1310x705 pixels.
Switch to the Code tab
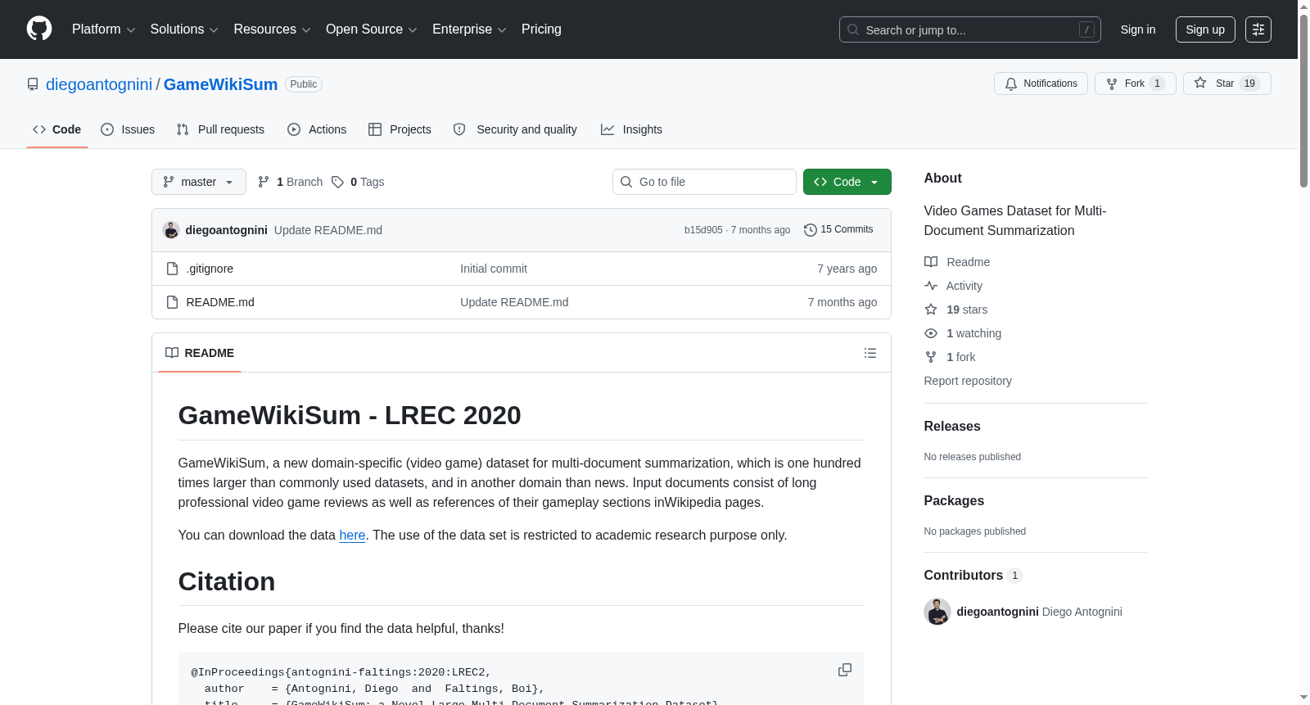tap(57, 129)
